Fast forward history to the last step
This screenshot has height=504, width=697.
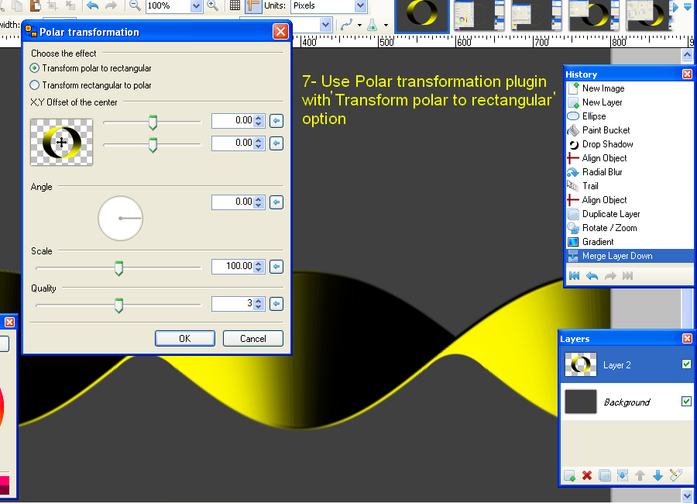click(627, 276)
